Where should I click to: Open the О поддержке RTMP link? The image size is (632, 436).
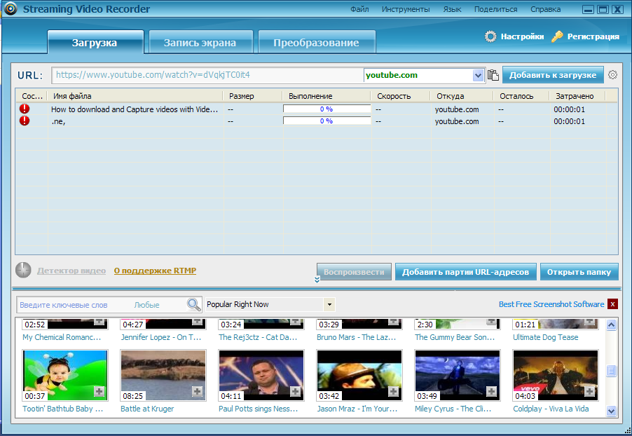point(155,271)
